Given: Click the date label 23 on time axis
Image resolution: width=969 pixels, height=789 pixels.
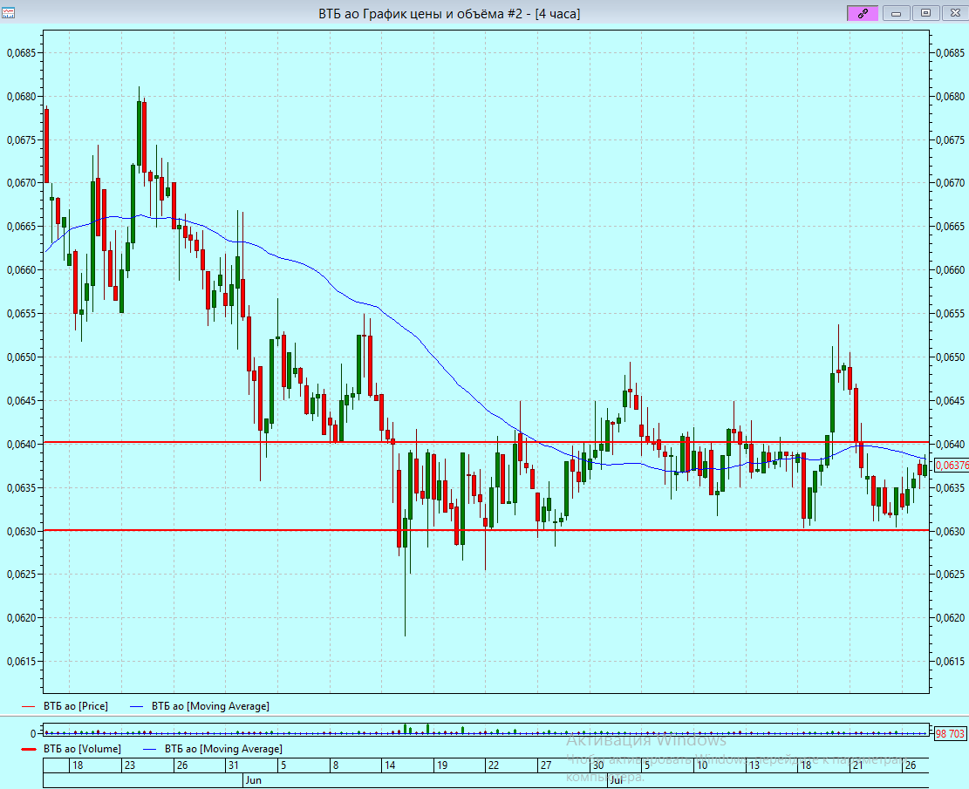Looking at the screenshot, I should (129, 765).
